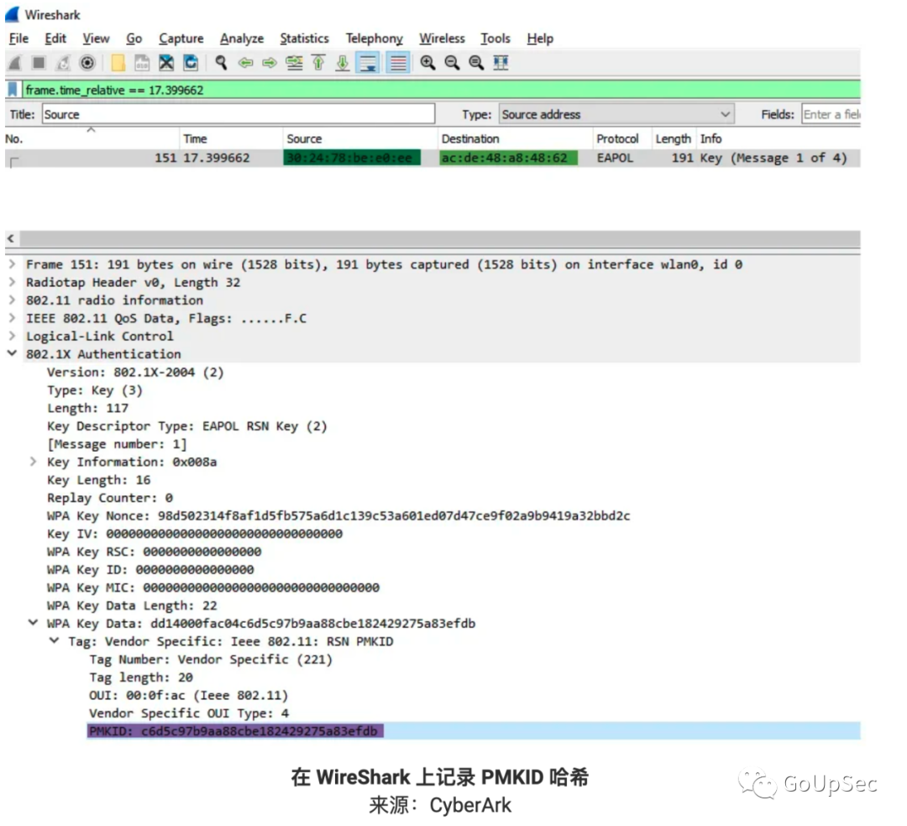Viewport: 907px width, 826px height.
Task: Open the Type Source address dropdown
Action: click(x=616, y=114)
